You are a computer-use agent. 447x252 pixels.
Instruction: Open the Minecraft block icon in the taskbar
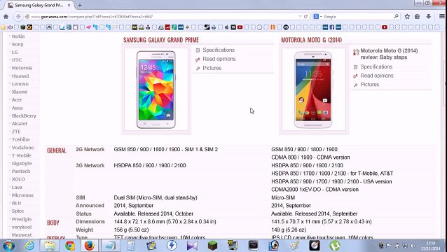click(x=212, y=246)
